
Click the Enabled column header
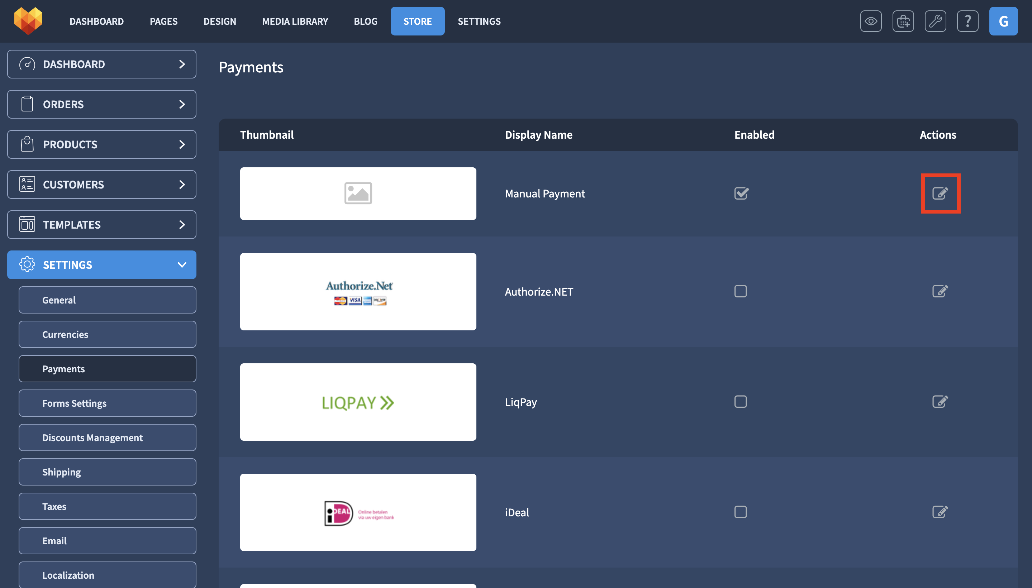[754, 134]
